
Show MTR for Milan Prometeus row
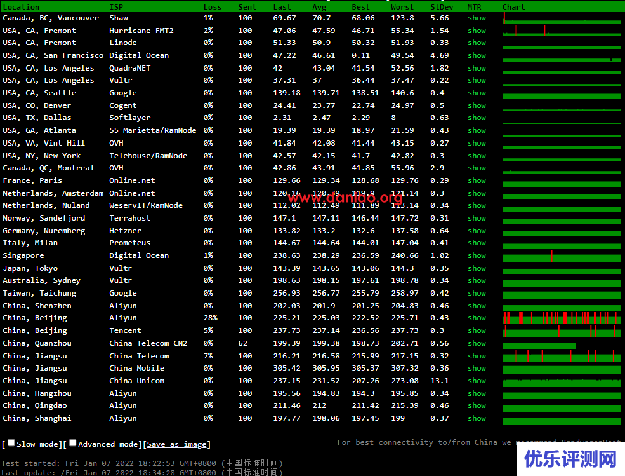coord(477,243)
